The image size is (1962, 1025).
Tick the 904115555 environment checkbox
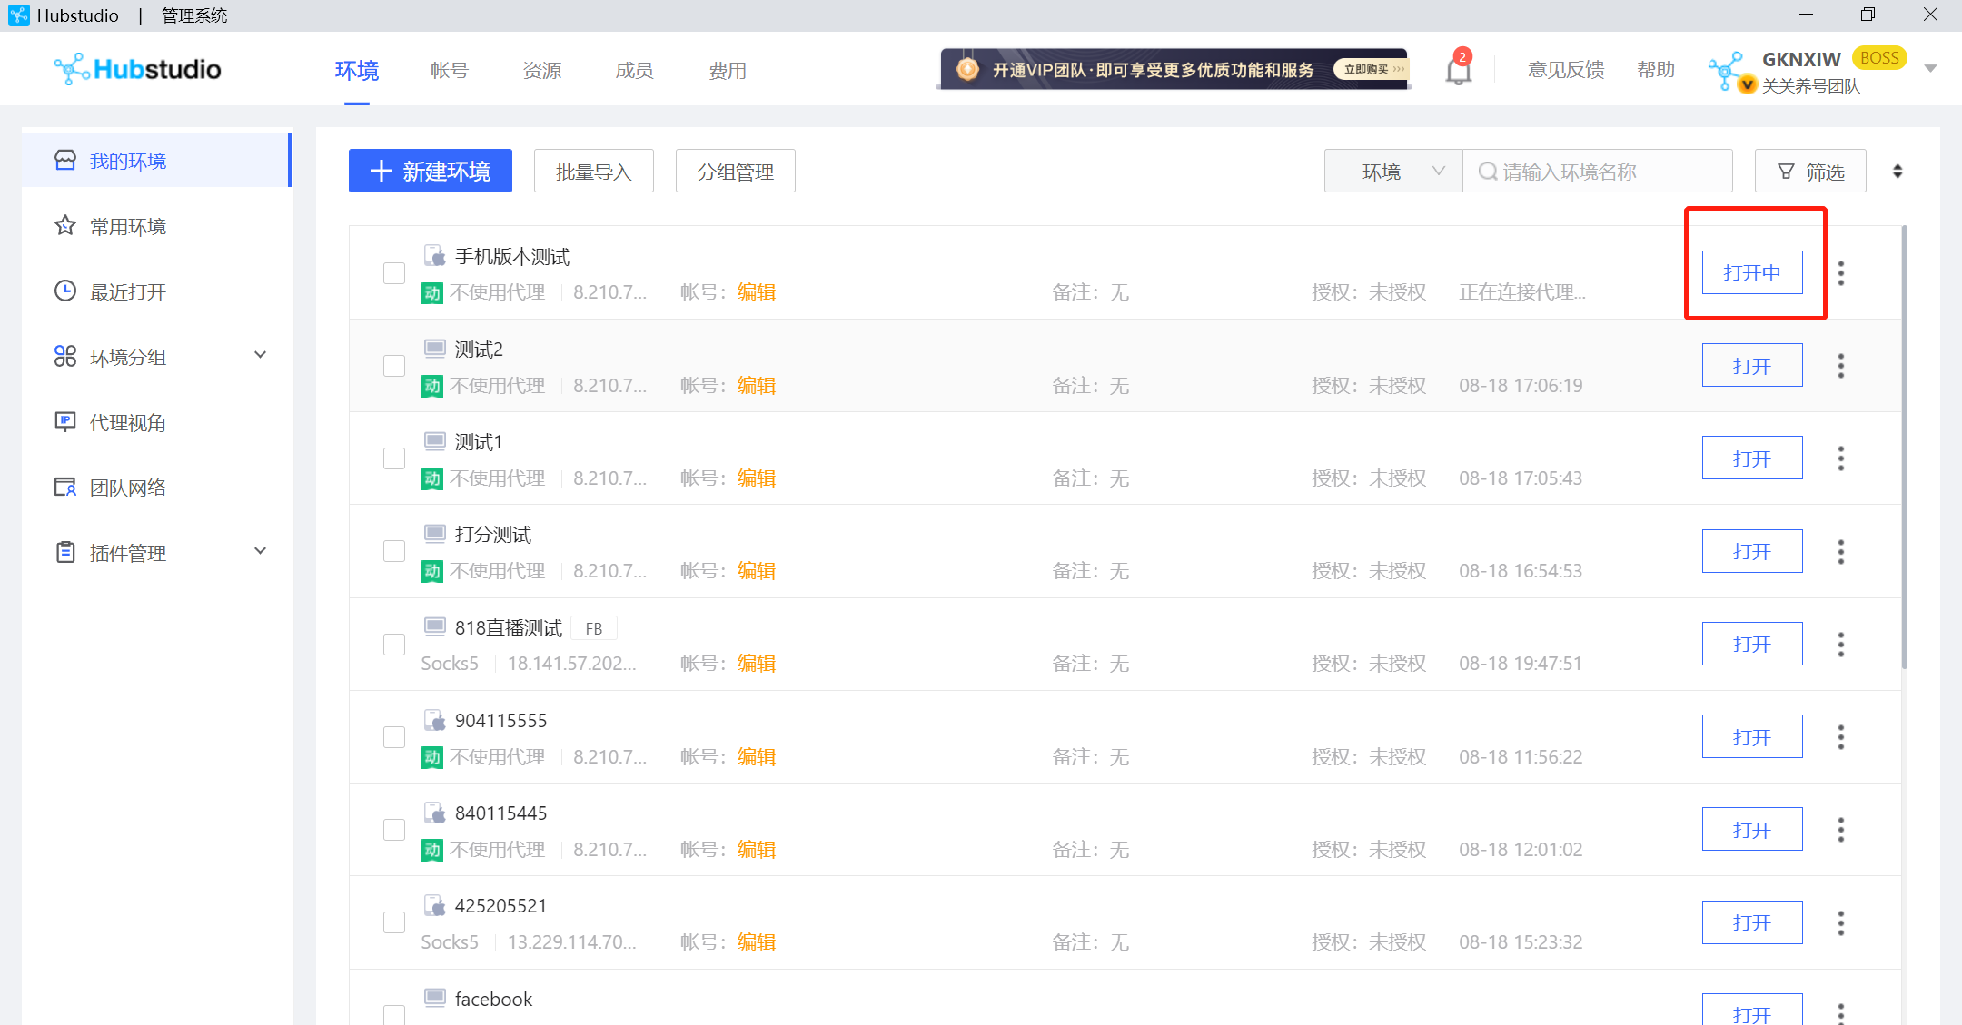[x=394, y=737]
